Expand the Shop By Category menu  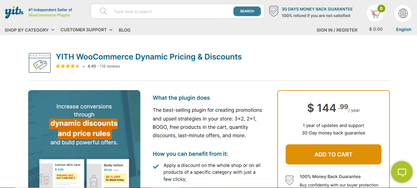click(29, 30)
